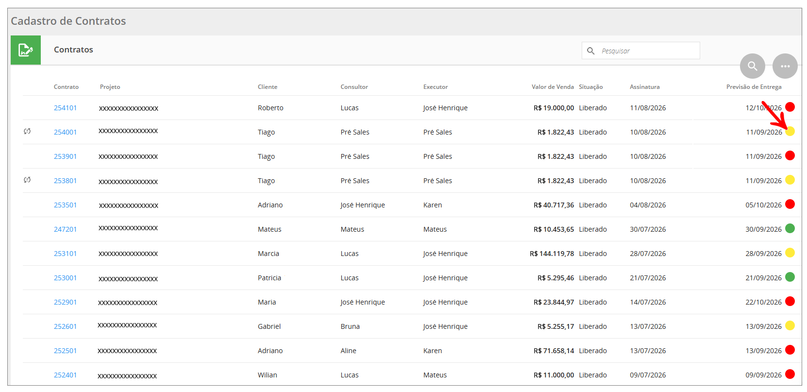This screenshot has width=807, height=392.
Task: Click value R$ 71.658,14
Action: tap(554, 351)
